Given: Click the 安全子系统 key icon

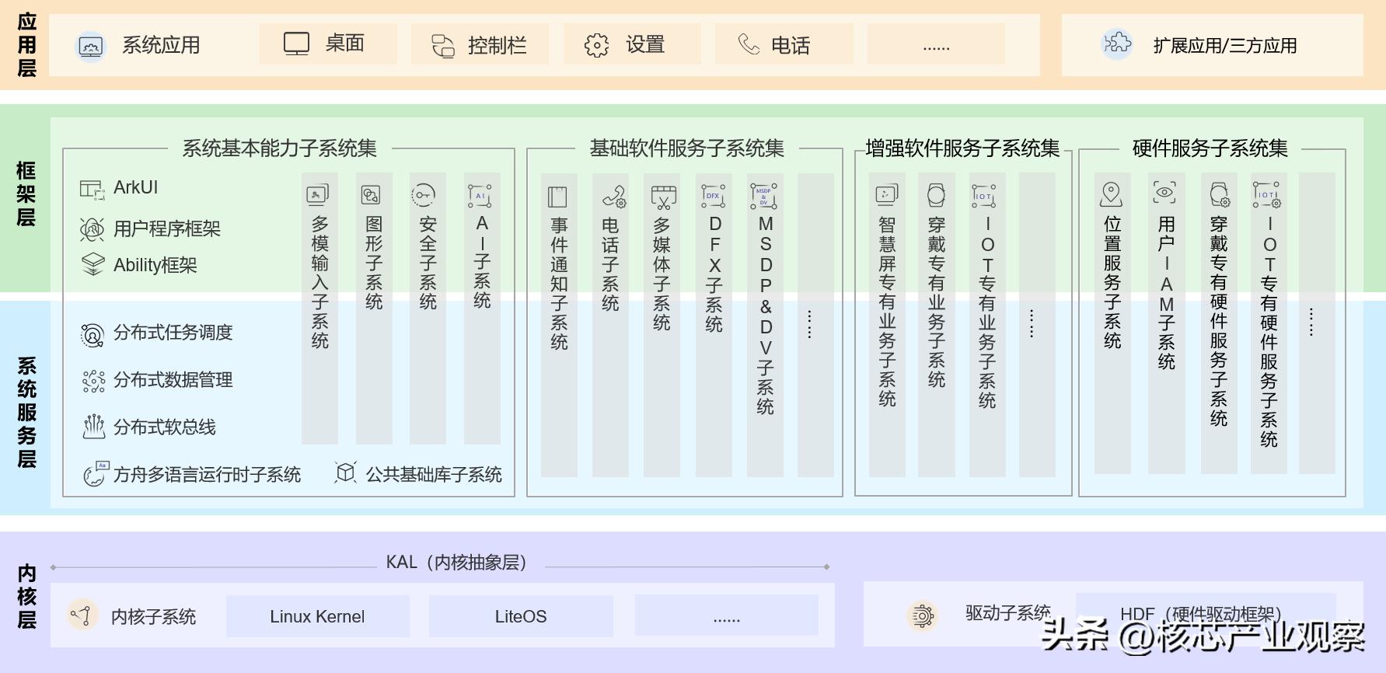Looking at the screenshot, I should [x=423, y=194].
